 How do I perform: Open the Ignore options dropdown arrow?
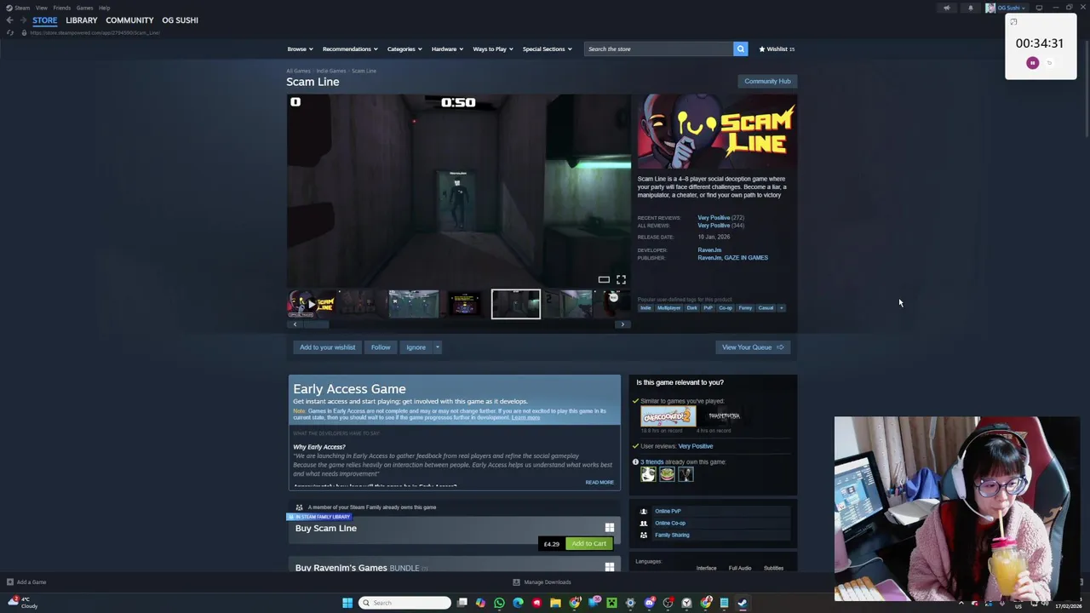tap(438, 347)
